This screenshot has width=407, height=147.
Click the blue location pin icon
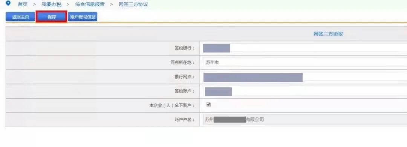8,3
